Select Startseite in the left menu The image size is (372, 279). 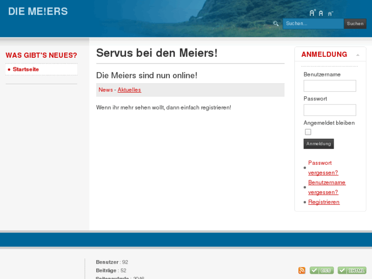click(26, 69)
